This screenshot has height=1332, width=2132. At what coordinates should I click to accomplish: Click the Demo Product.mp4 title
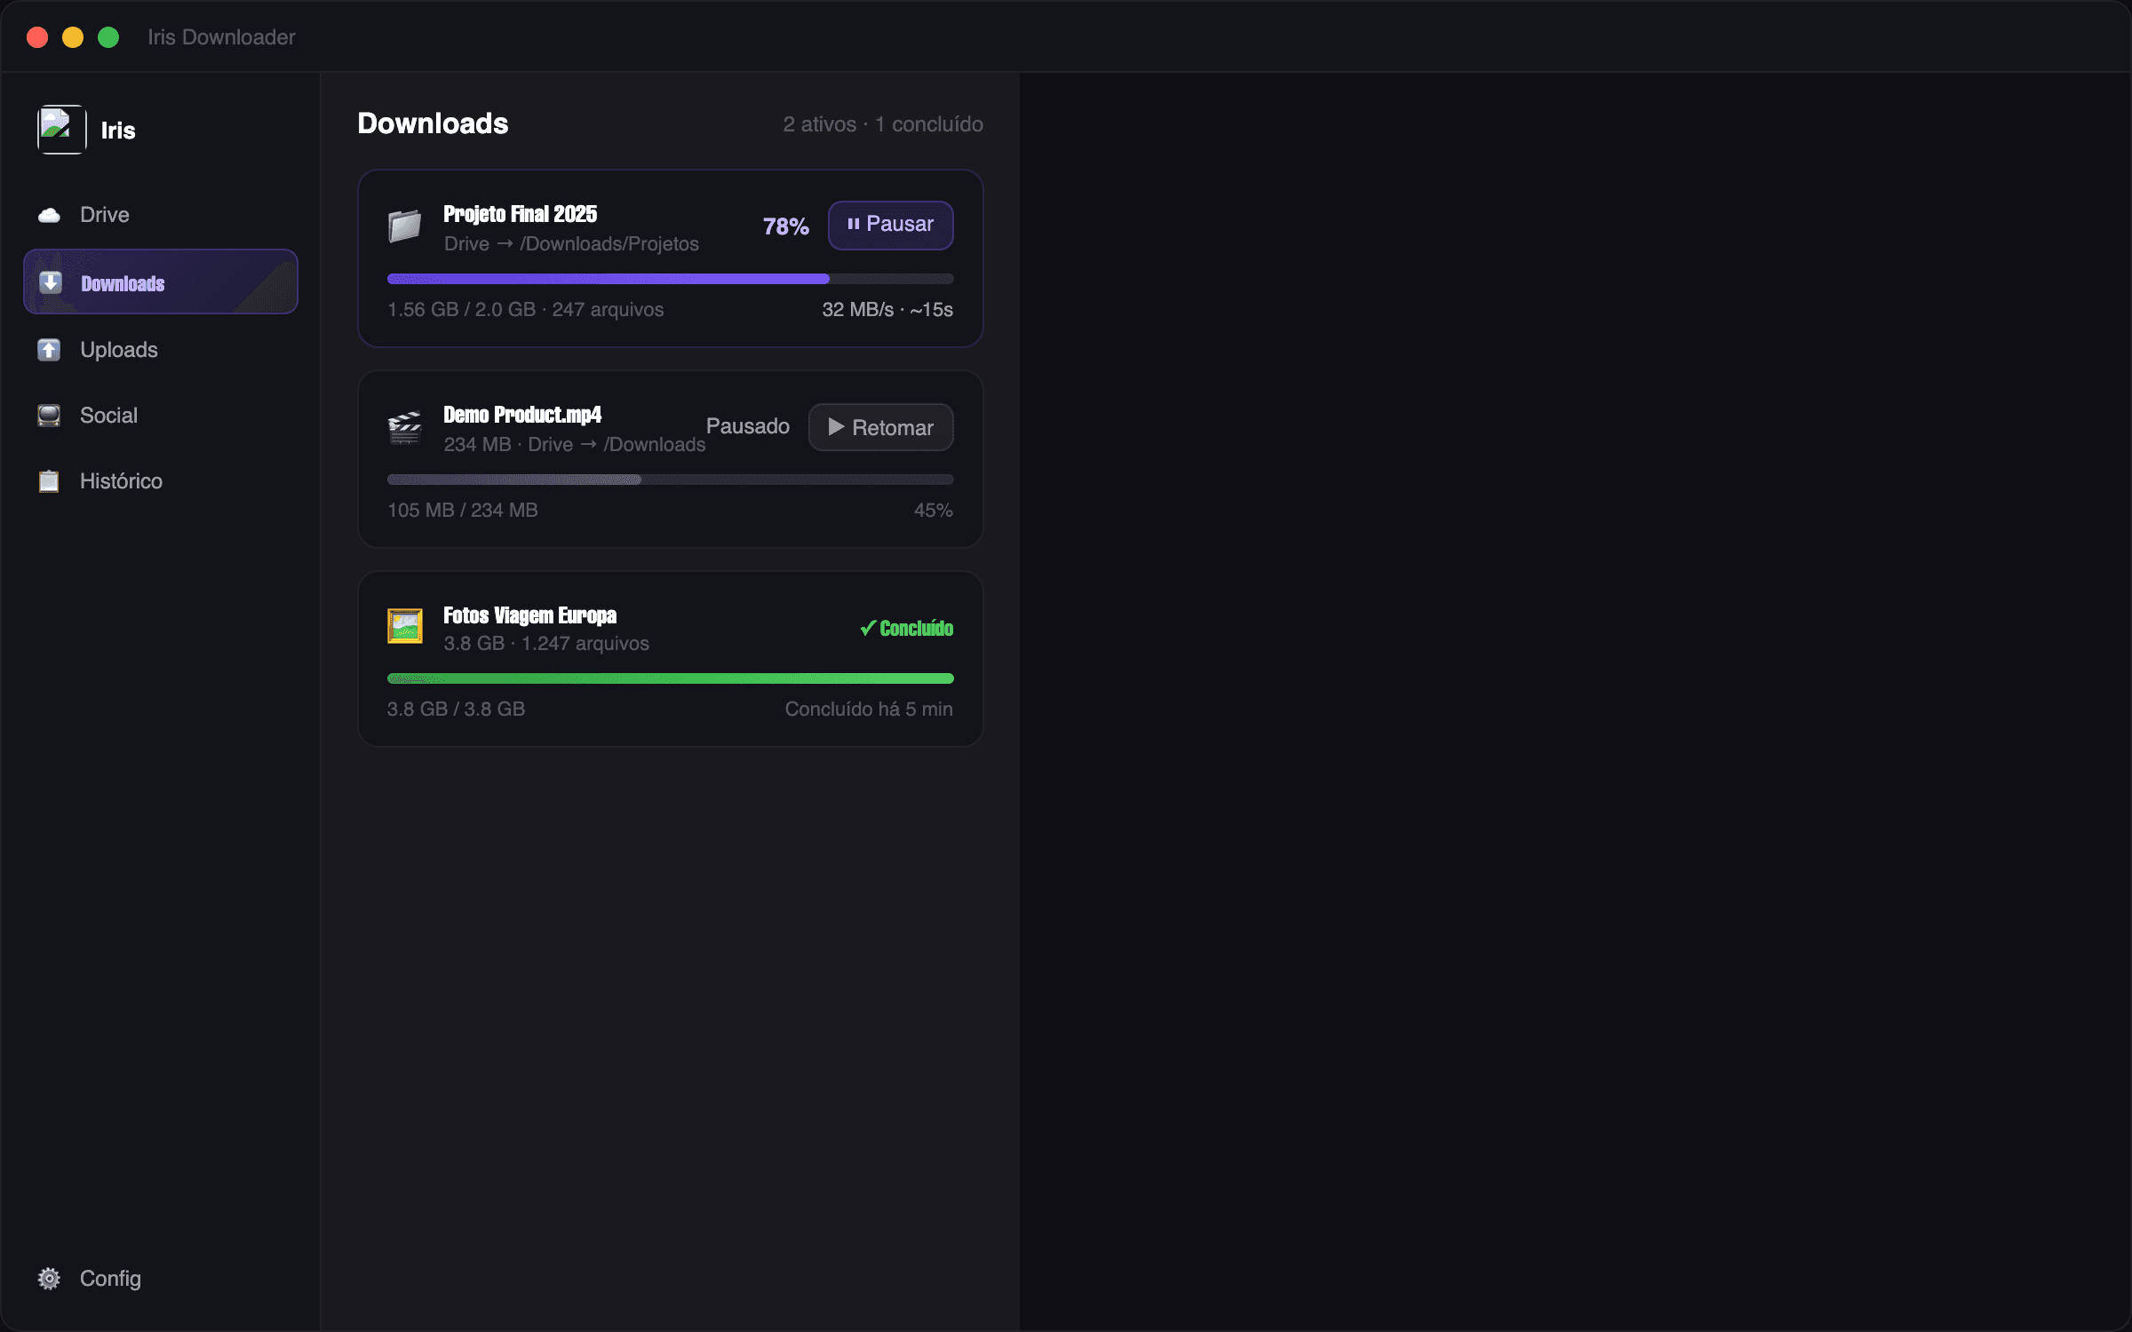(x=522, y=415)
